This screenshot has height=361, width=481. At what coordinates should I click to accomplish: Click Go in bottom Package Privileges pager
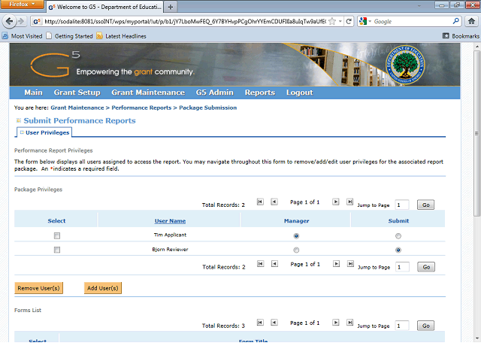click(426, 267)
